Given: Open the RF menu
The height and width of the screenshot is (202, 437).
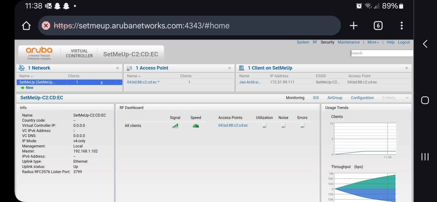Looking at the screenshot, I should pyautogui.click(x=315, y=42).
